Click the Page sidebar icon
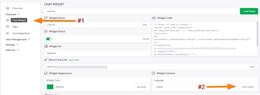260x95 pixels. (x=7, y=27)
